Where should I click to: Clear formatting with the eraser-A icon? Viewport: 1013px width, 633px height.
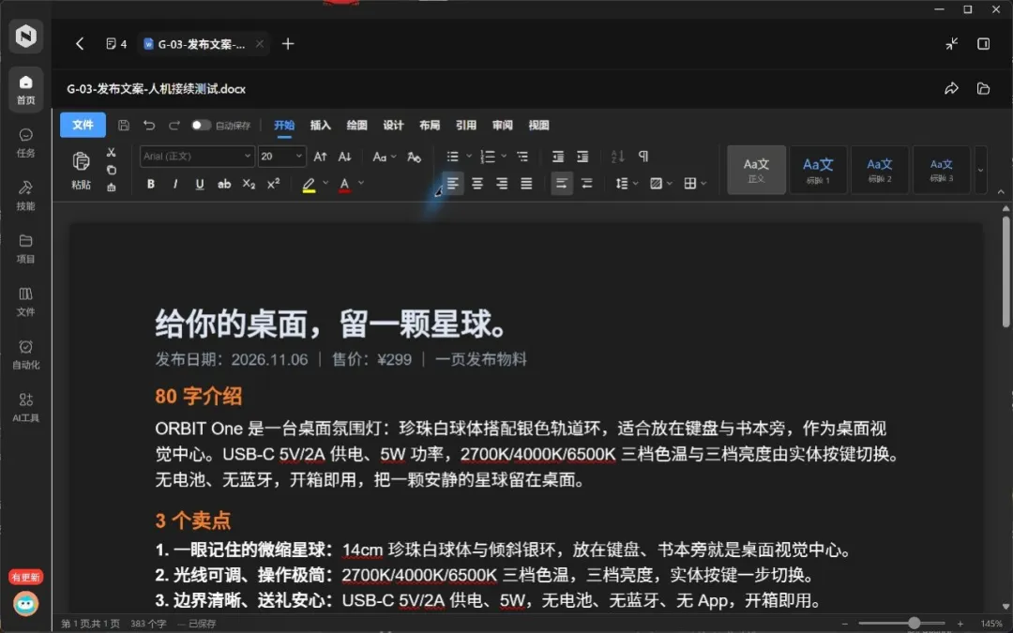point(415,157)
